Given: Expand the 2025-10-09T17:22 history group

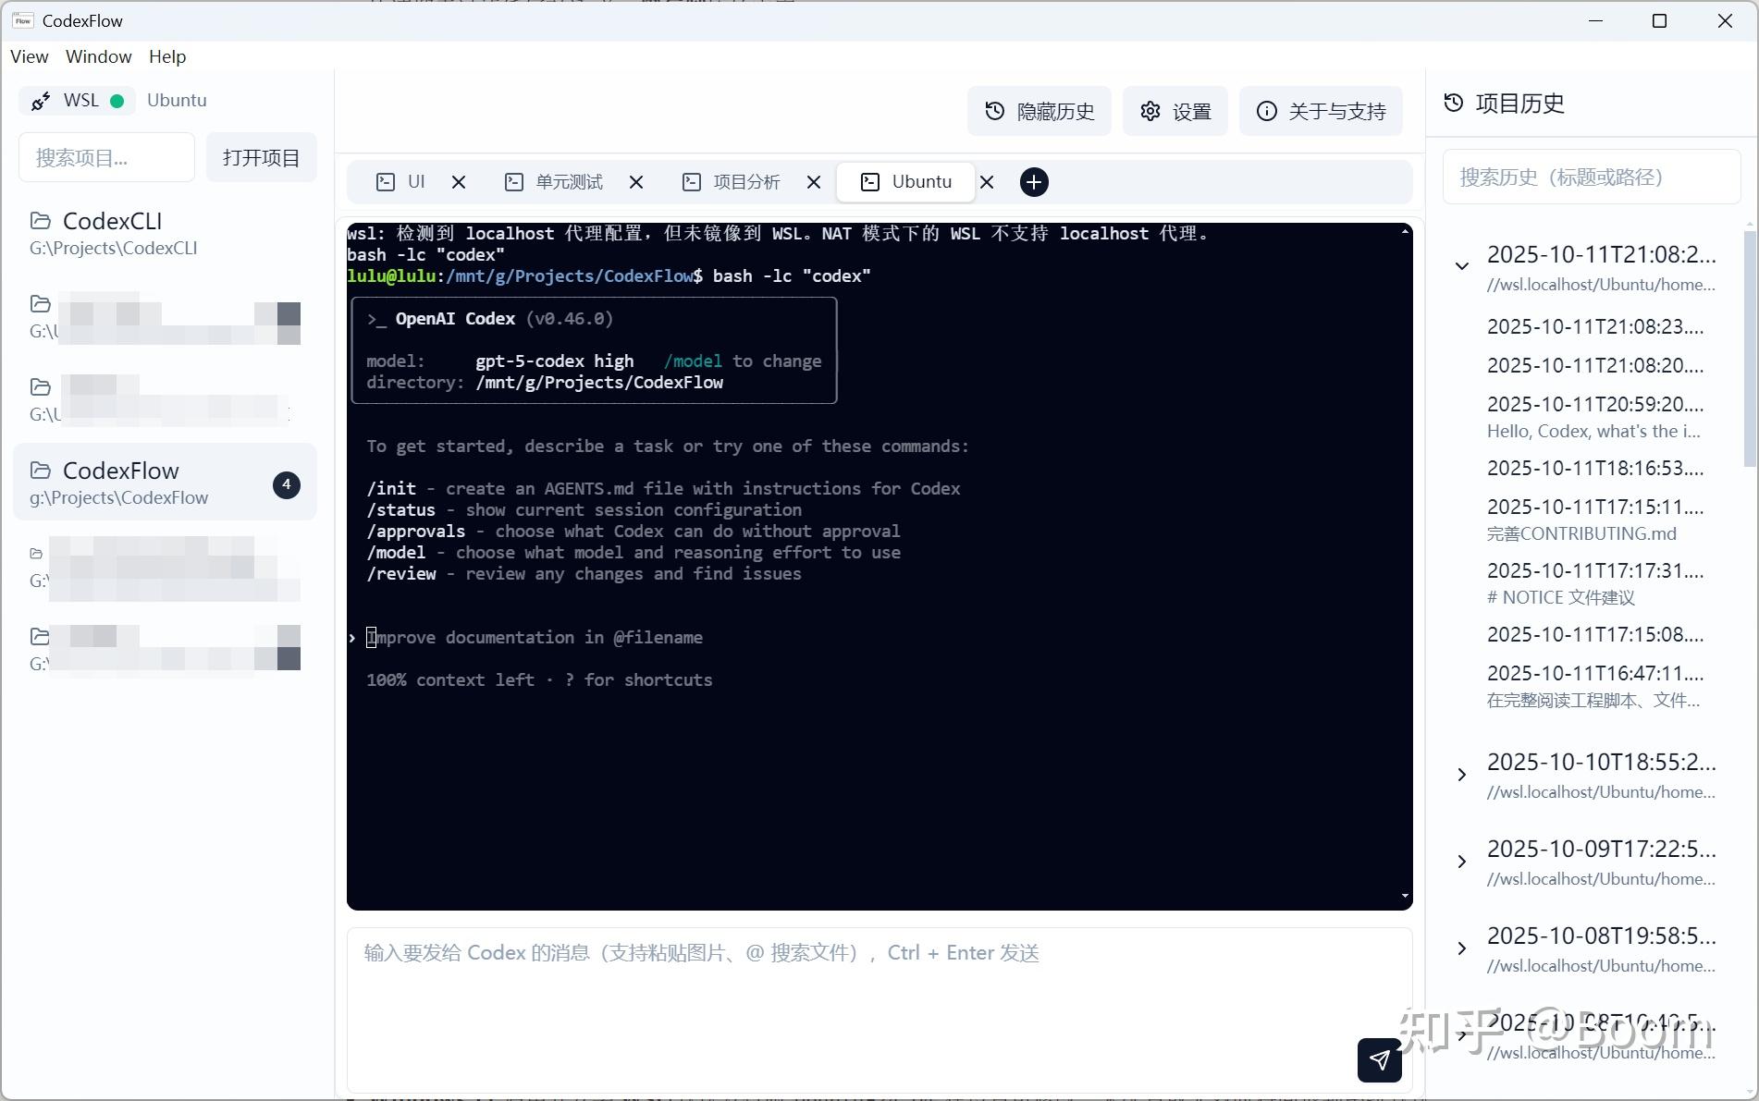Looking at the screenshot, I should click(1461, 862).
